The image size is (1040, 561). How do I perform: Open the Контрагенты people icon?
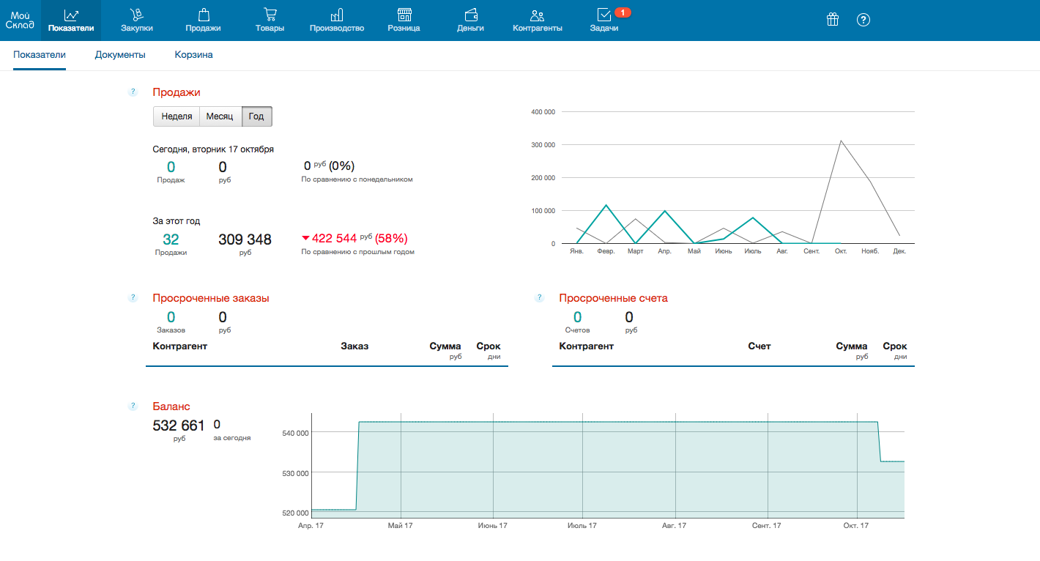[538, 15]
